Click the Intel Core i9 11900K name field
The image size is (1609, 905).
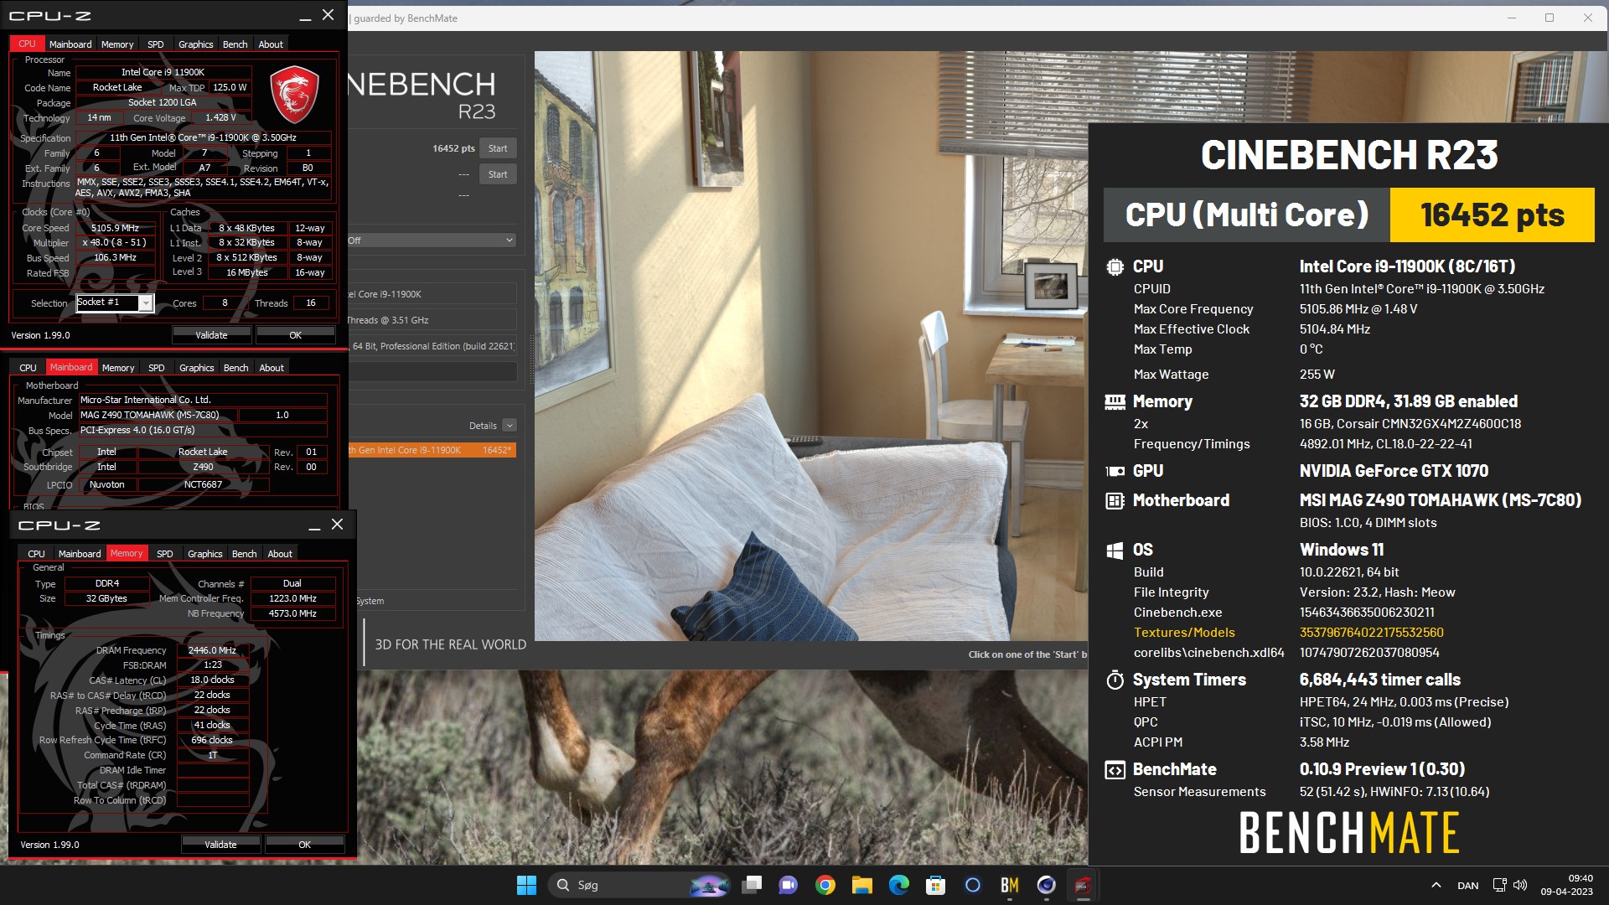pyautogui.click(x=163, y=72)
